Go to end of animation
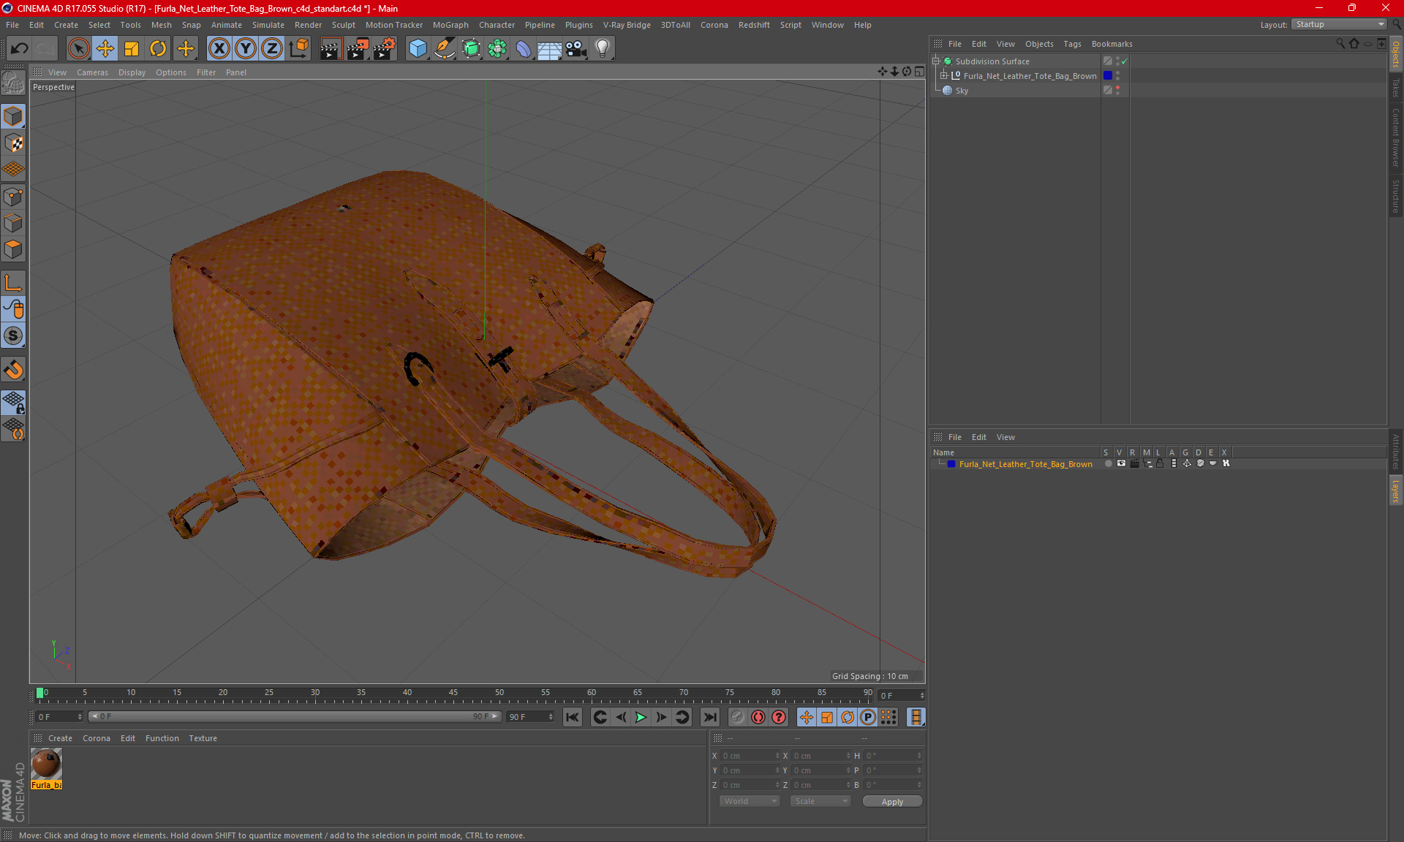This screenshot has width=1404, height=842. [709, 717]
